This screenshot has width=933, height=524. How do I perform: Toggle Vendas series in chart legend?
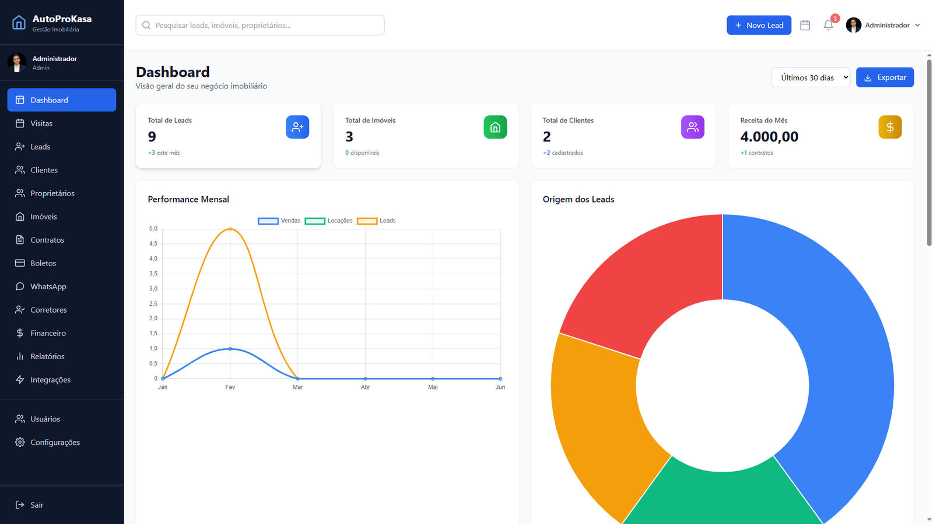point(279,221)
